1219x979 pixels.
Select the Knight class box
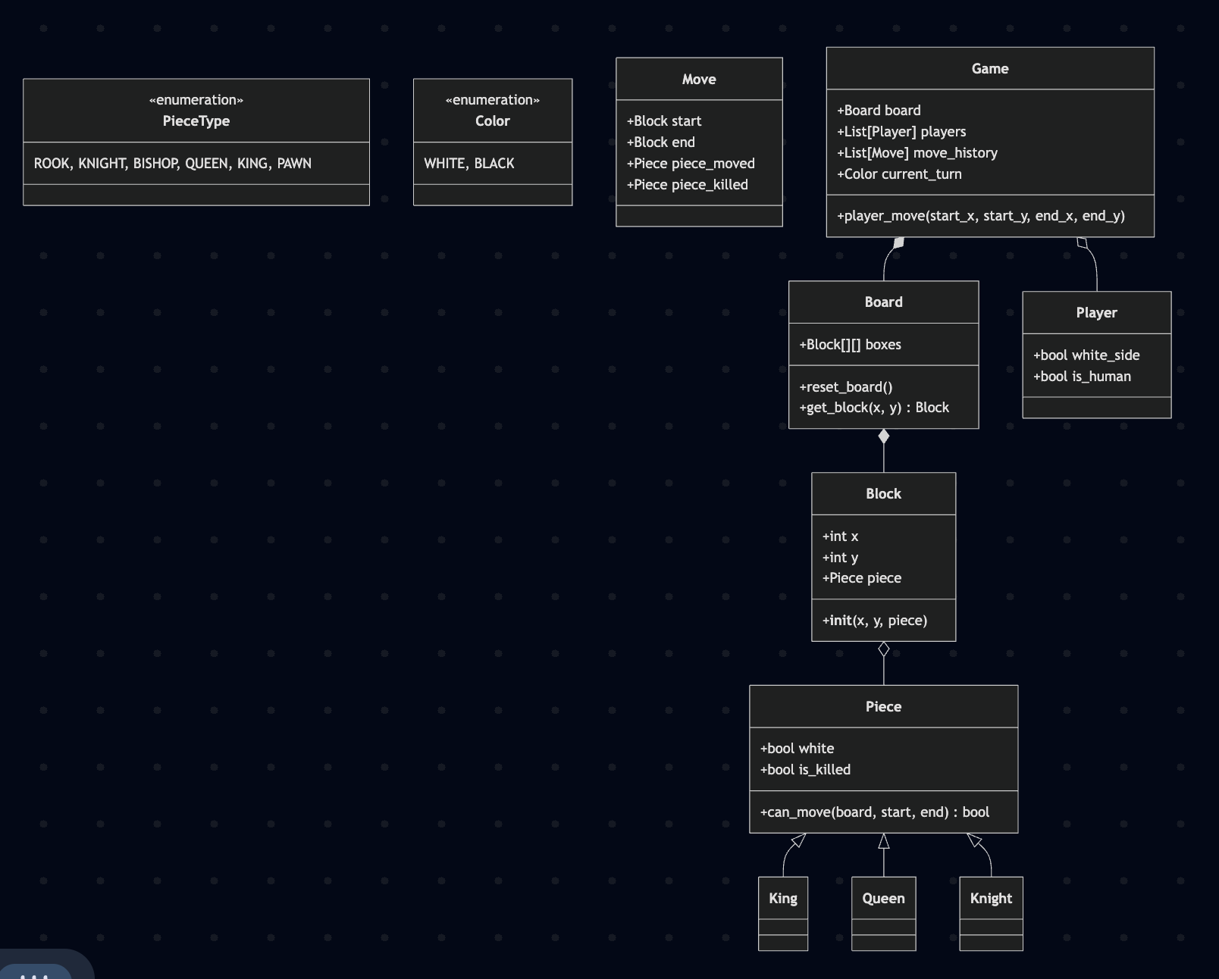tap(991, 899)
